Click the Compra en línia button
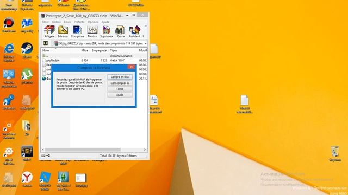 coord(120,77)
